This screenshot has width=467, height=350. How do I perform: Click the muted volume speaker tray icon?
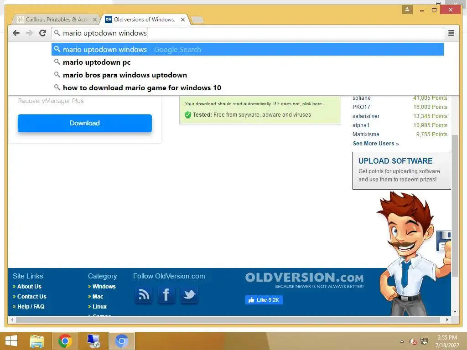(x=413, y=342)
